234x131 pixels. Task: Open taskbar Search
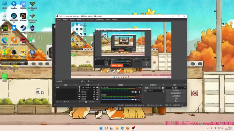106,128
